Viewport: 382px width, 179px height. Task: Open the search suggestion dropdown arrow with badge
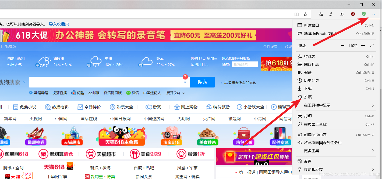pos(185,82)
